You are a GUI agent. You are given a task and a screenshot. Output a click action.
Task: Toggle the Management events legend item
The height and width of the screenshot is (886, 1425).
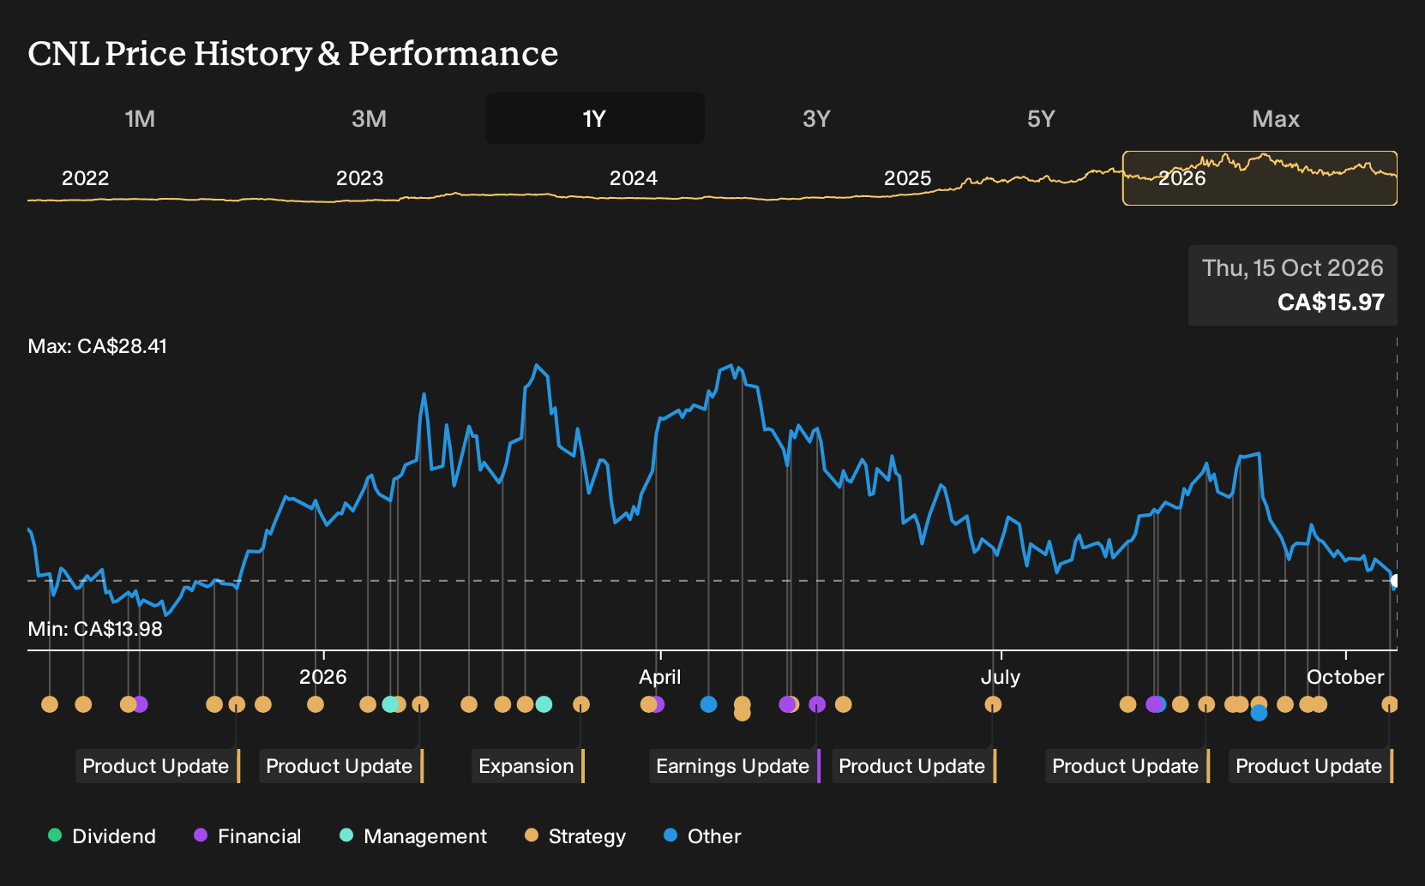[x=413, y=836]
